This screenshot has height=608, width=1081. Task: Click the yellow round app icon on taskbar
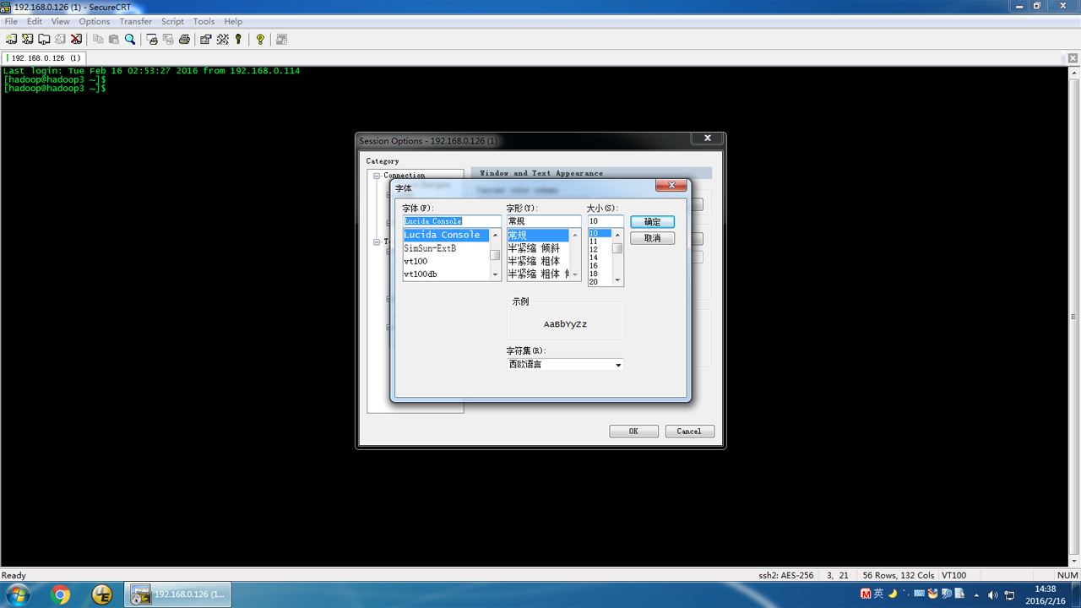click(102, 594)
